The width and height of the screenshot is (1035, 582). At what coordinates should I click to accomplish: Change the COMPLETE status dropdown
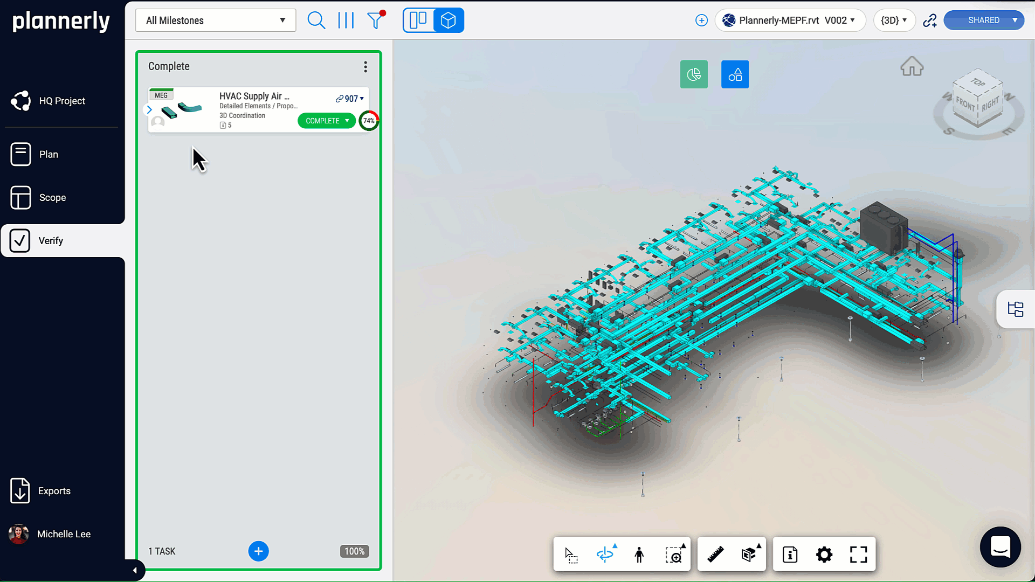[327, 121]
